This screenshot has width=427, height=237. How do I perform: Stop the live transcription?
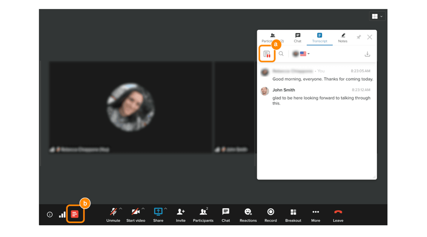[x=267, y=54]
